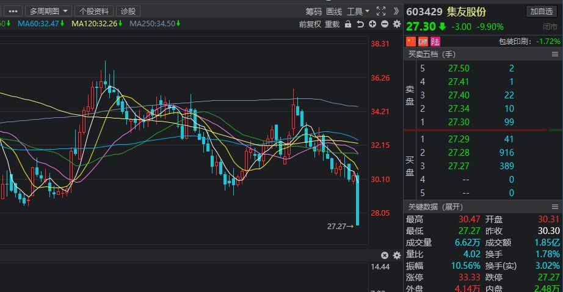Click the chart lock icon
Image resolution: width=563 pixels, height=292 pixels.
[x=348, y=24]
